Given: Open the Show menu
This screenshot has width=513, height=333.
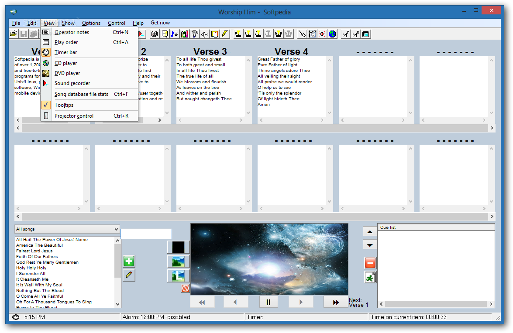Looking at the screenshot, I should point(68,23).
